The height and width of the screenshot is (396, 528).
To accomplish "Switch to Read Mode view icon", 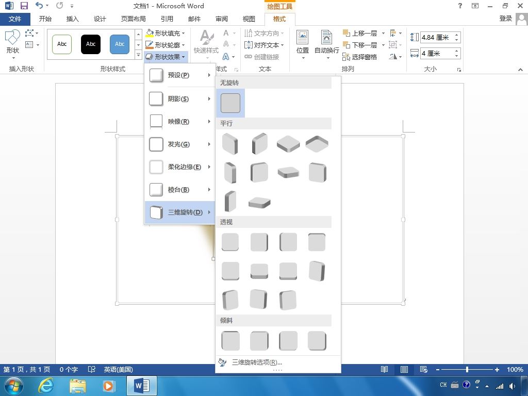I will click(x=384, y=369).
